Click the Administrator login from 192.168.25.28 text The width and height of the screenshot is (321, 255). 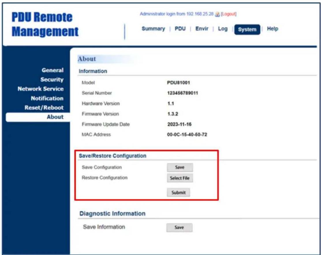coord(177,14)
